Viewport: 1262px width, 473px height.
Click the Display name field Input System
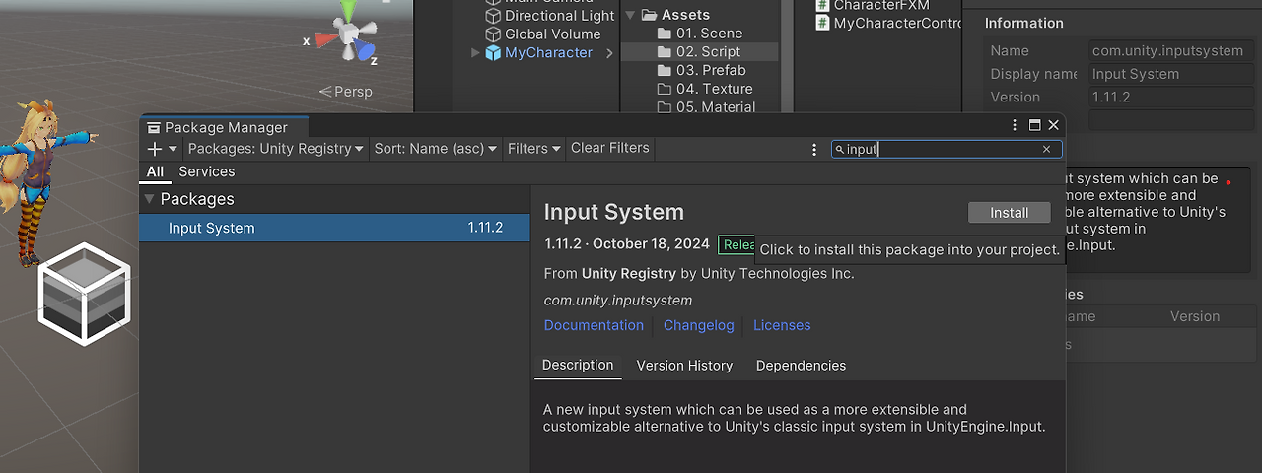(1171, 74)
